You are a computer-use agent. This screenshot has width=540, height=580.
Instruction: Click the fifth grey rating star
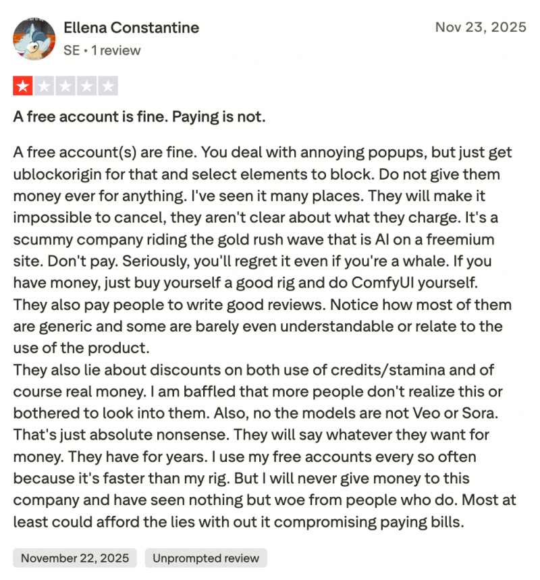[109, 86]
